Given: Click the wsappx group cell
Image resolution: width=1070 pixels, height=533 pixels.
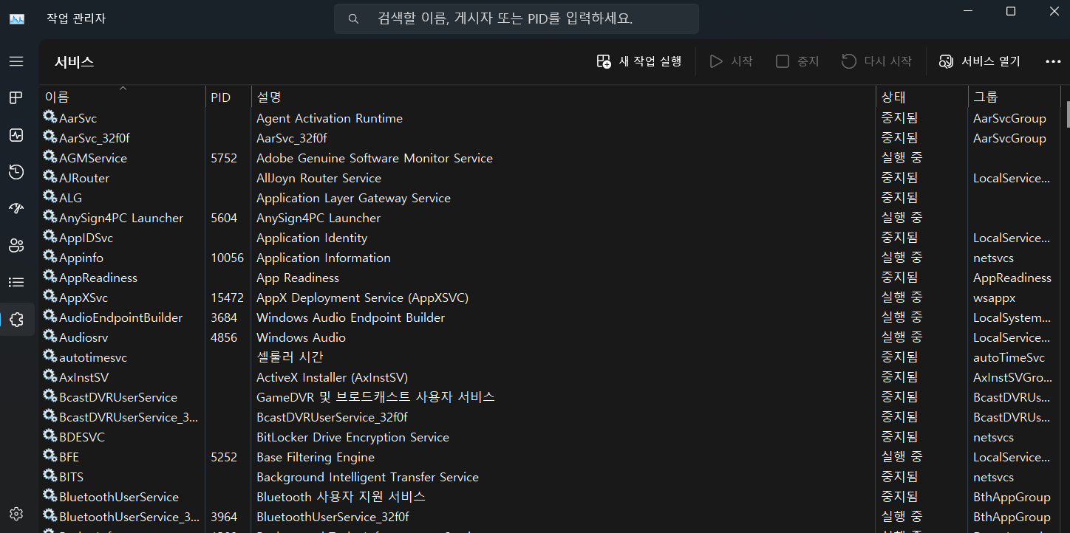Looking at the screenshot, I should (994, 298).
